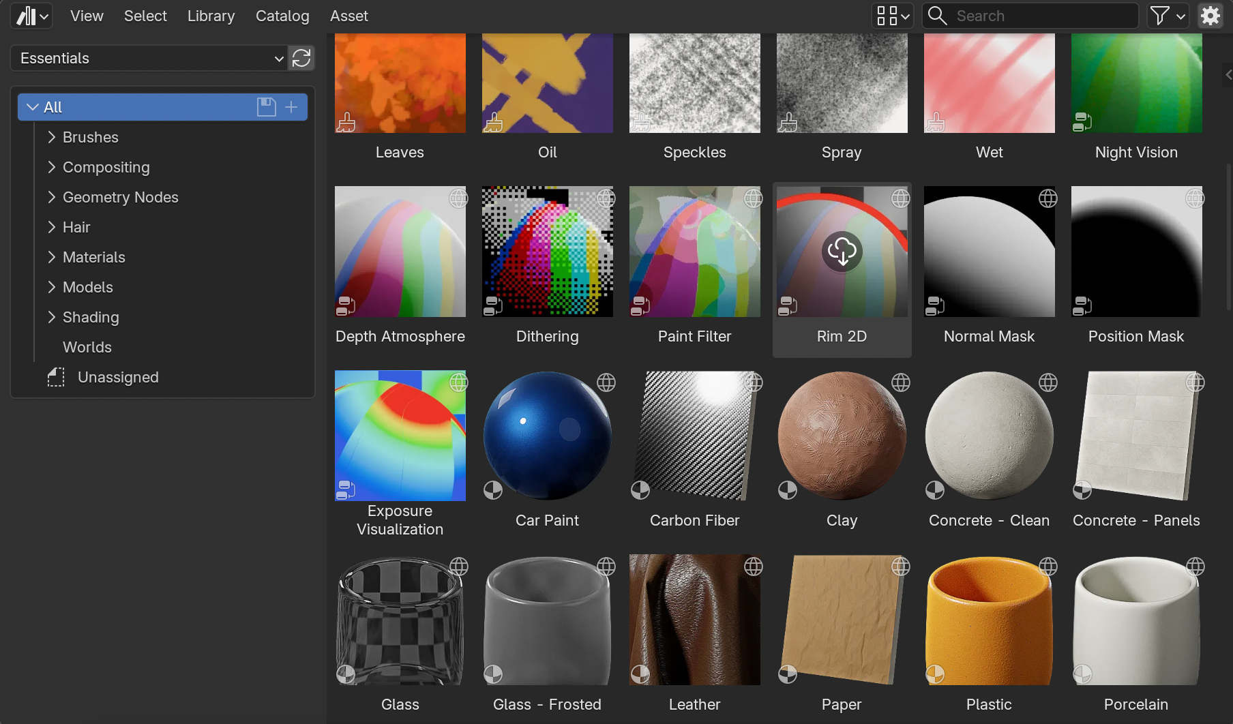Select the Paint Filter asset thumbnail
1233x724 pixels.
tap(695, 252)
